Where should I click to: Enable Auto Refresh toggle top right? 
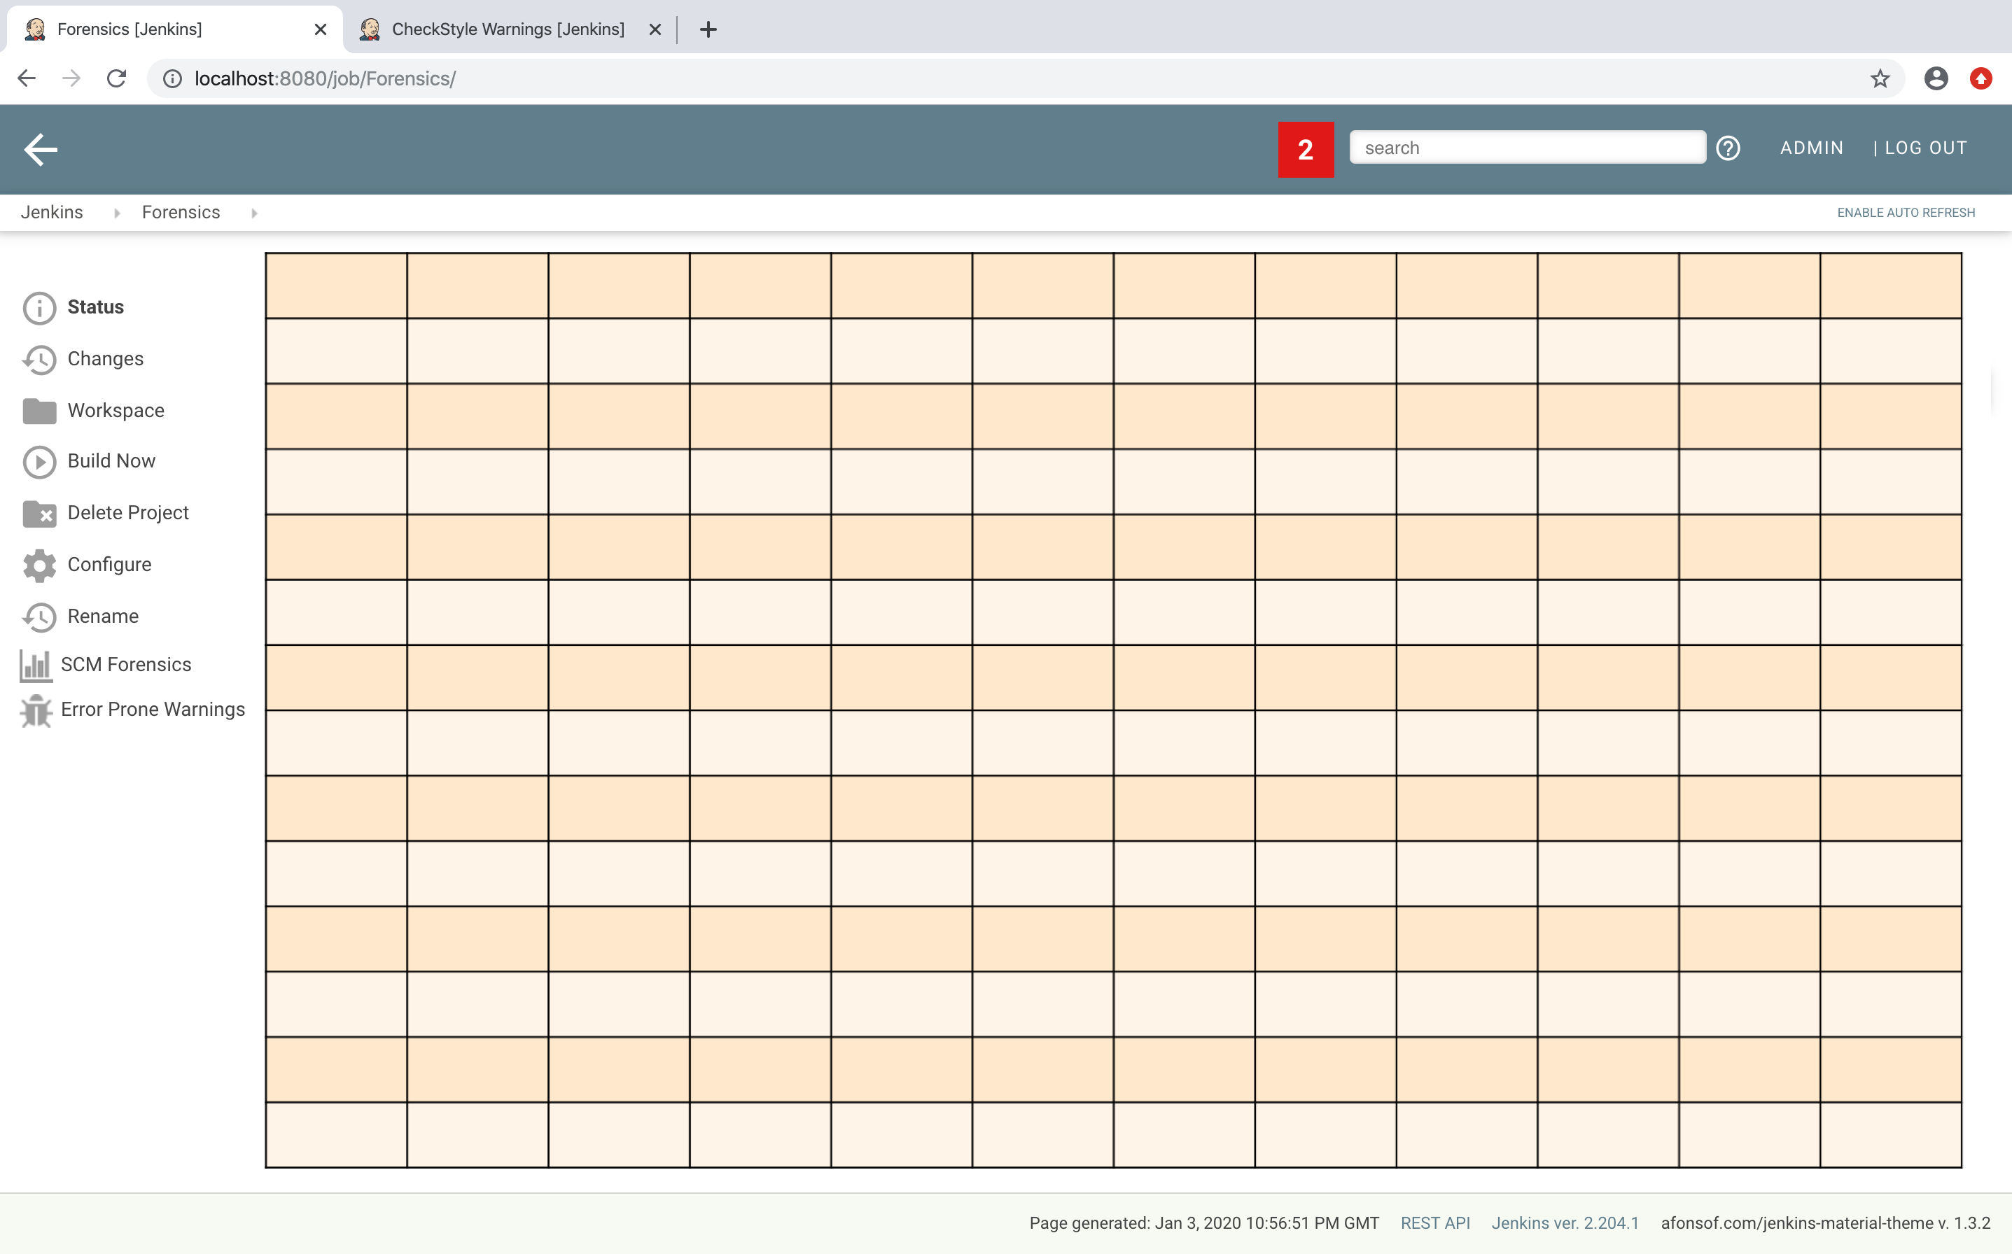point(1906,212)
